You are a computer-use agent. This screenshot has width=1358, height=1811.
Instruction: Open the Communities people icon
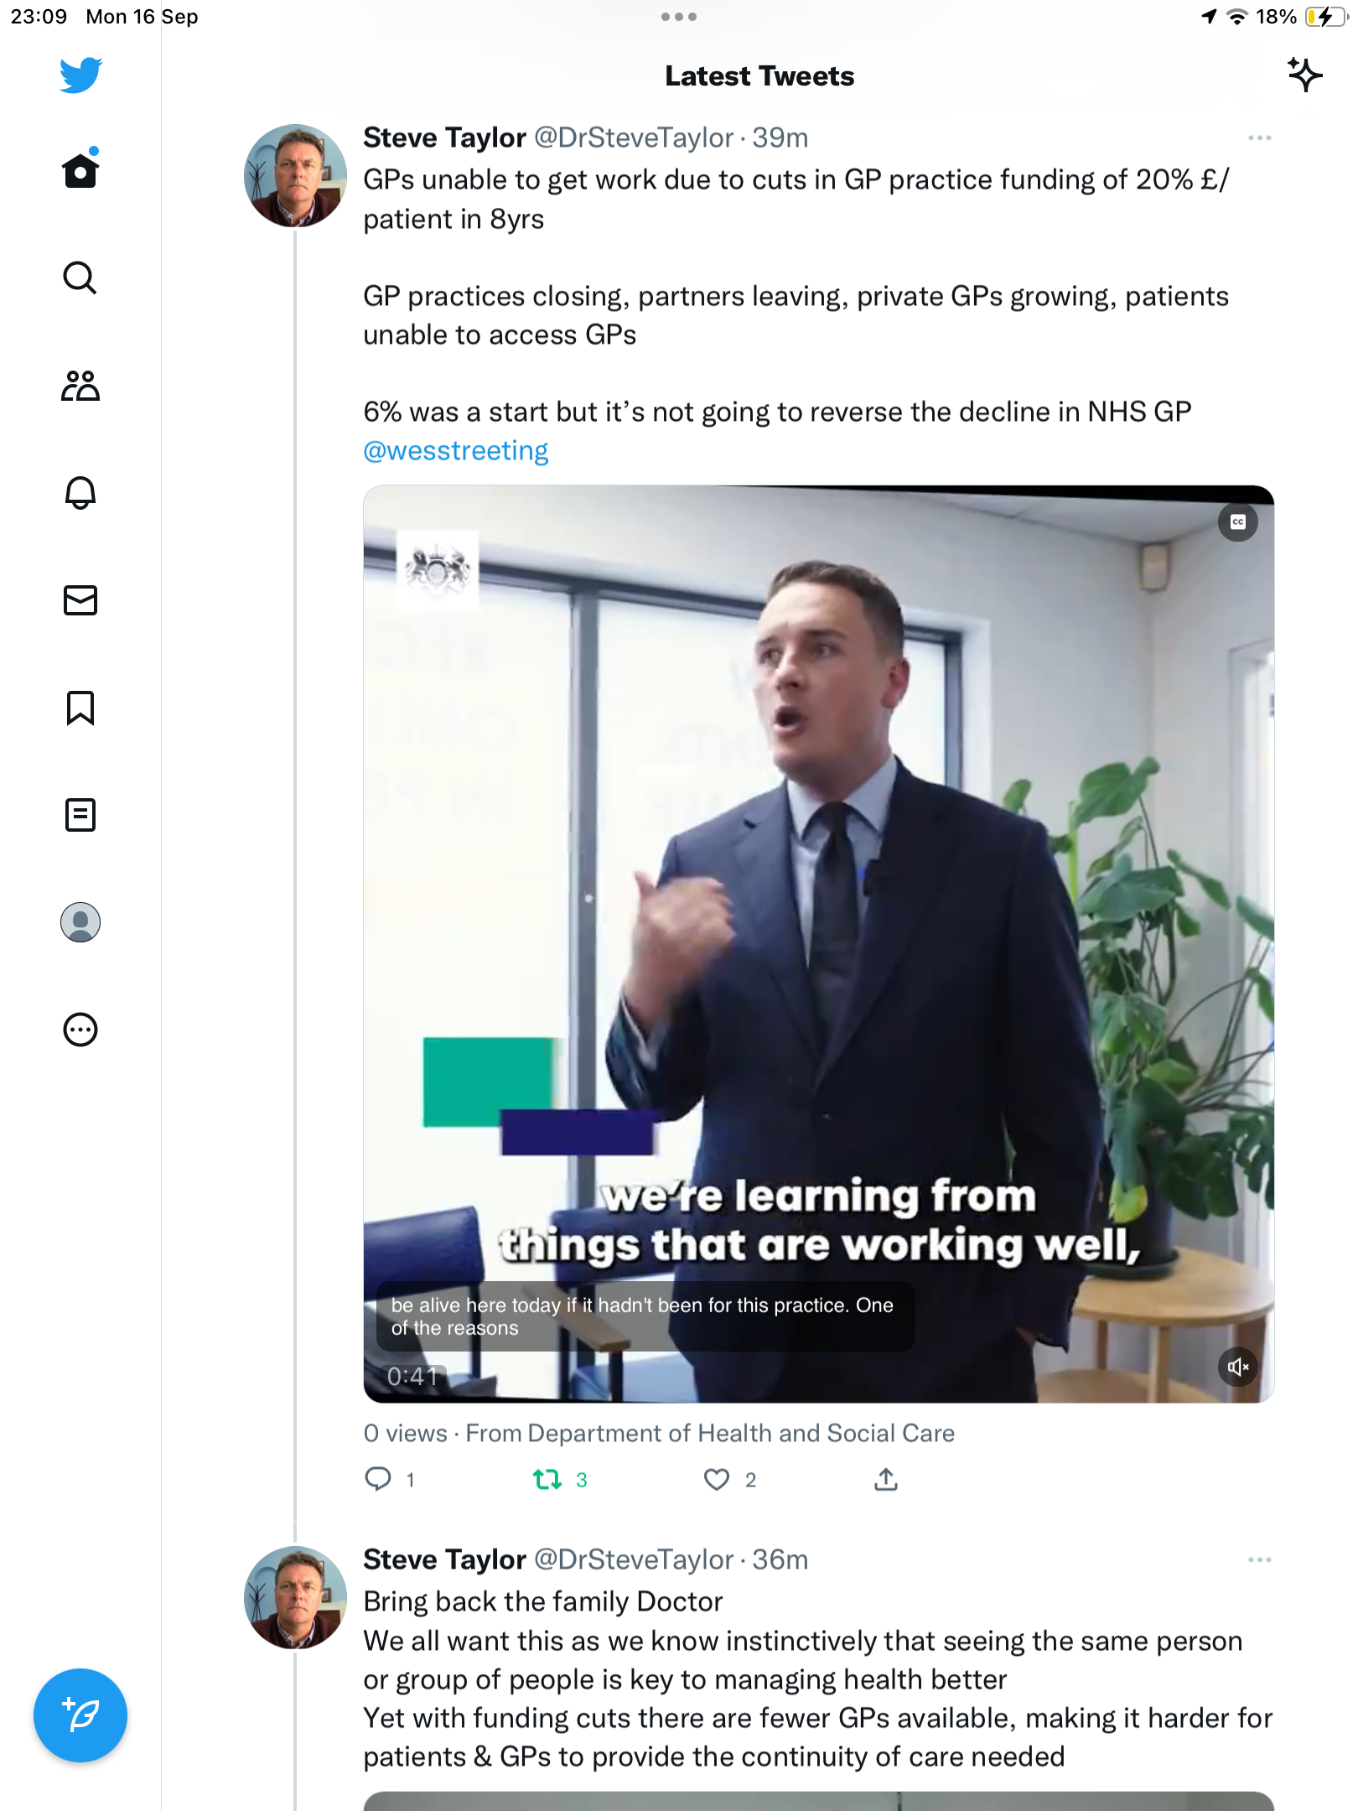80,386
